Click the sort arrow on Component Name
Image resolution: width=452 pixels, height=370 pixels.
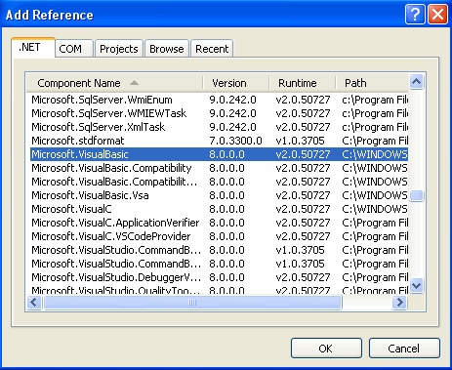point(134,83)
